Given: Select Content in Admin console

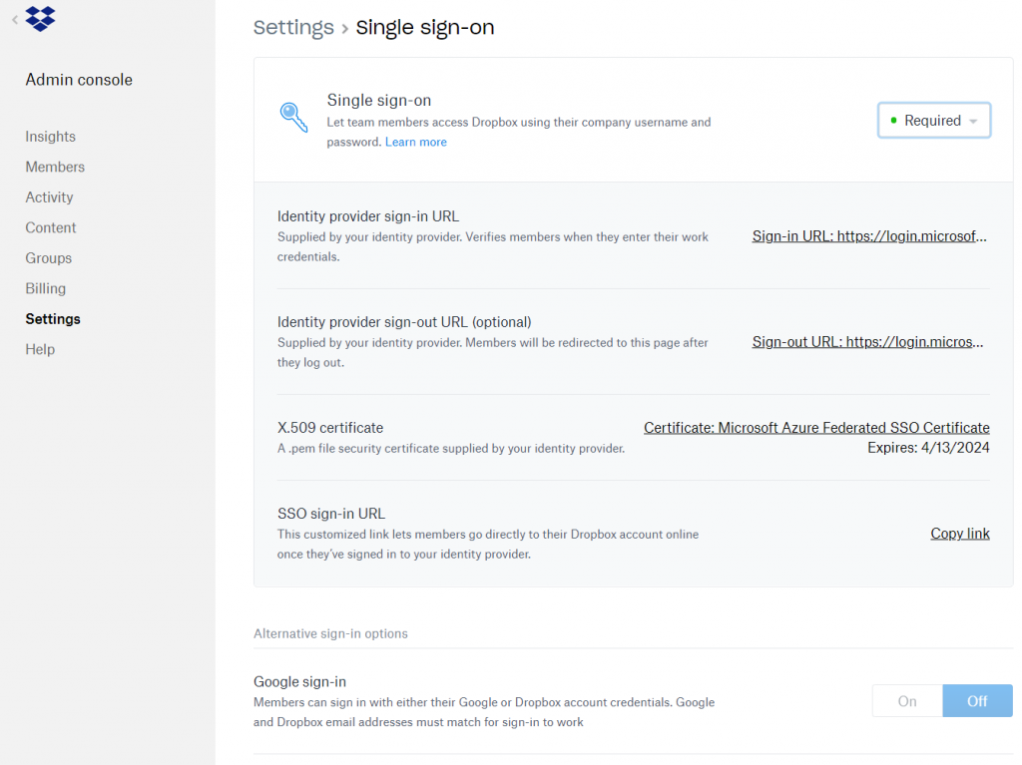Looking at the screenshot, I should tap(50, 227).
